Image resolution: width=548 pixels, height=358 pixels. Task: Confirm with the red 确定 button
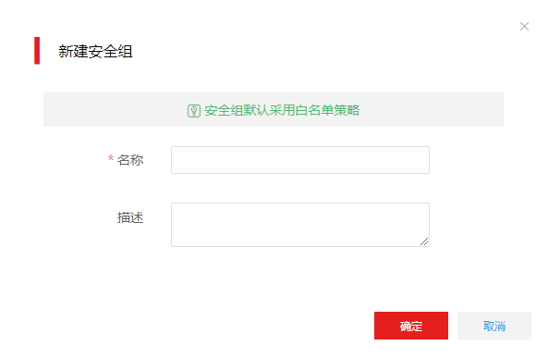coord(411,326)
